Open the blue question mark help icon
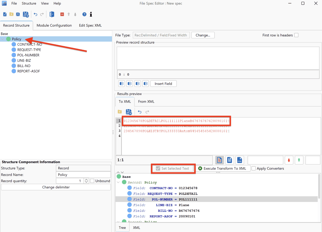The width and height of the screenshot is (322, 232). click(x=85, y=14)
